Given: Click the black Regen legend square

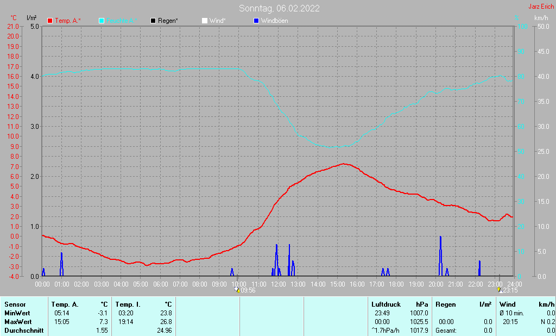Looking at the screenshot, I should click(x=153, y=21).
